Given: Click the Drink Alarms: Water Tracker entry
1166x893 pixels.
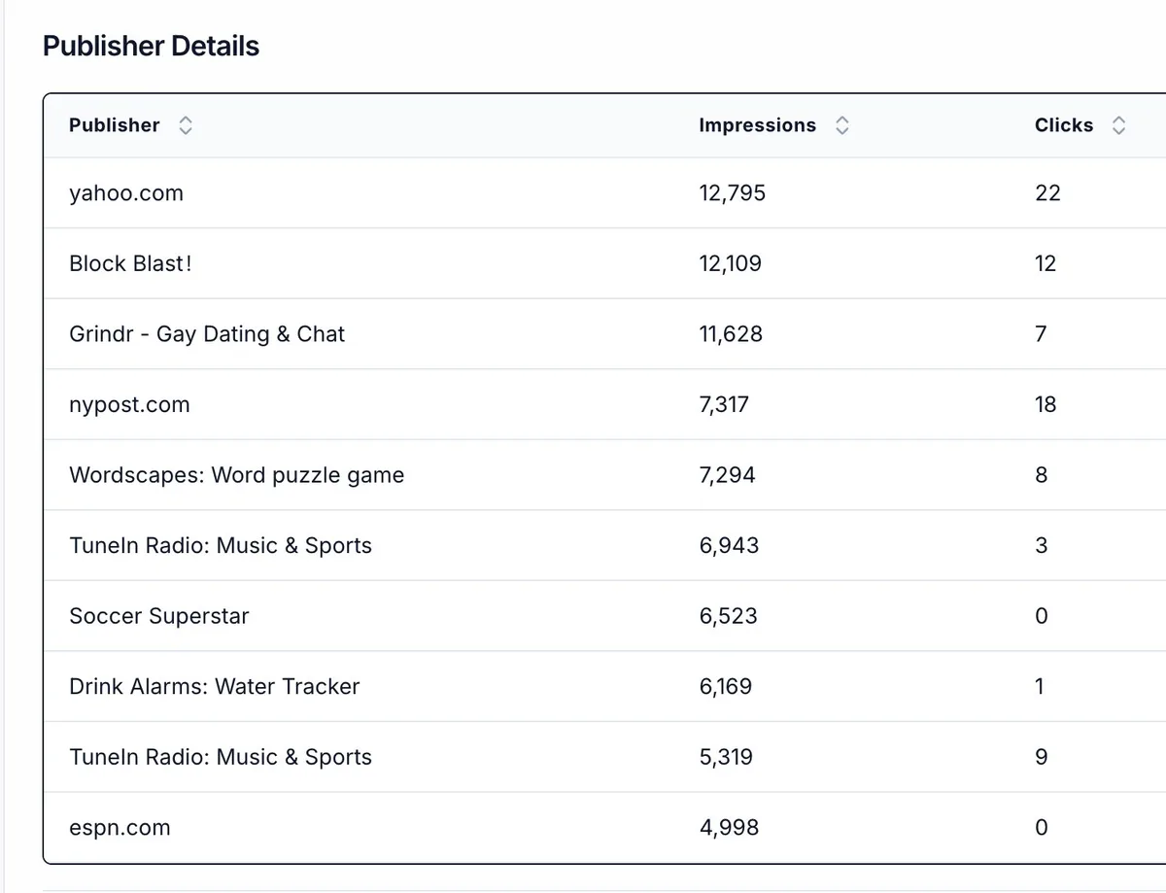Looking at the screenshot, I should [214, 687].
